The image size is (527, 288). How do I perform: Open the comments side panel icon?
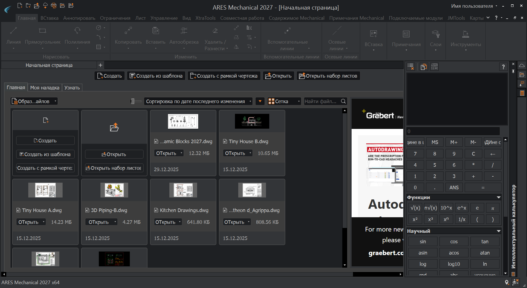(x=522, y=84)
